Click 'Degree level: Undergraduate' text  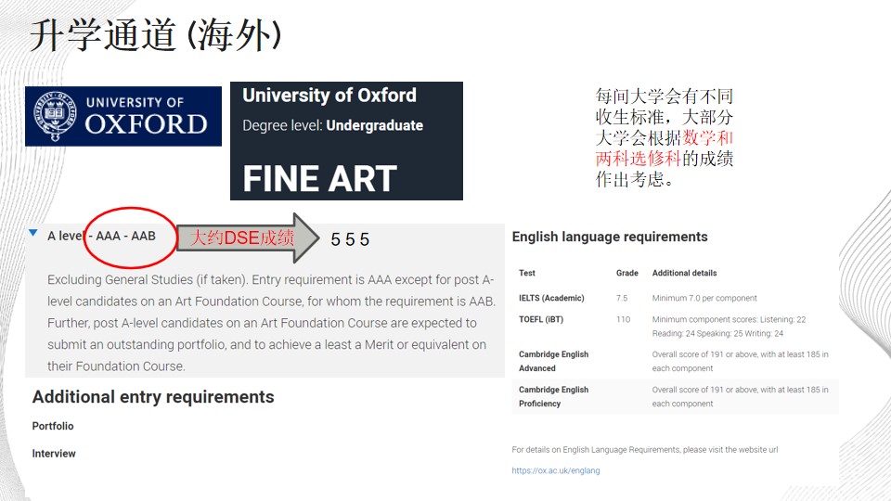coord(332,125)
